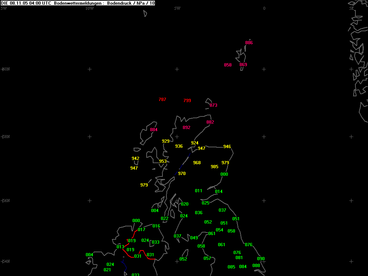Click the green 013 value in Ireland
The height and width of the screenshot is (276, 368).
(x=120, y=247)
